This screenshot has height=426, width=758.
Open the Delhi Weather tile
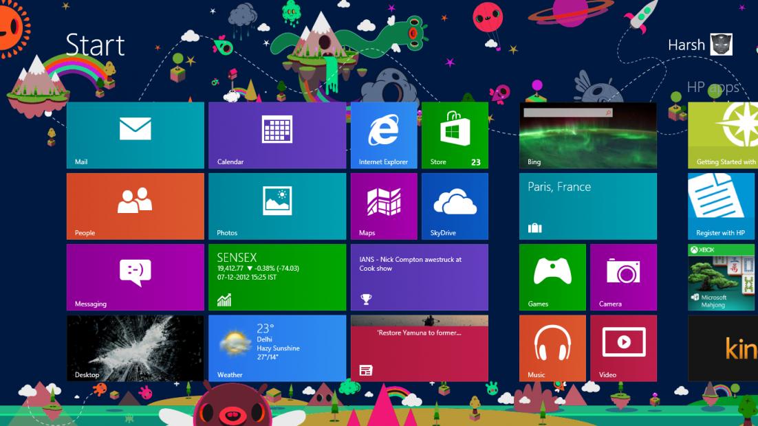click(277, 348)
